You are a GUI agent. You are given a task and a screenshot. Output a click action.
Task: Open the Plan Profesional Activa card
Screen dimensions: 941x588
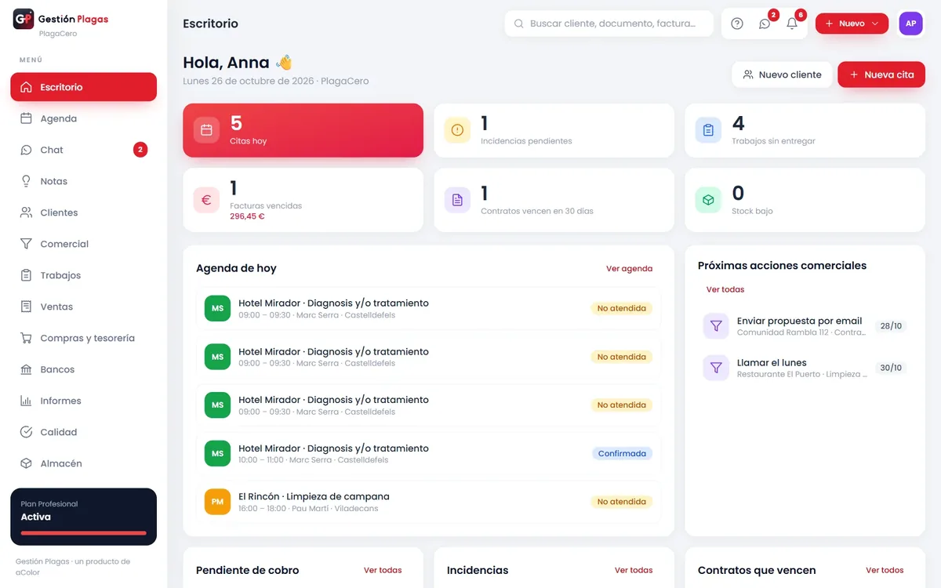coord(83,517)
